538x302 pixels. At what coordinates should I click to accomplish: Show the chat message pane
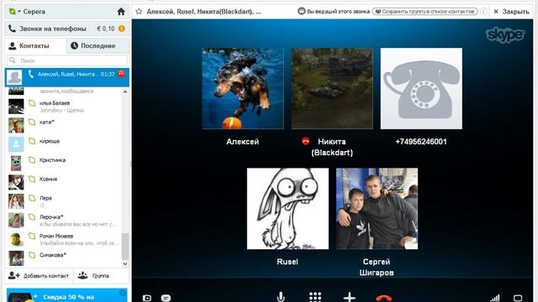[x=166, y=298]
